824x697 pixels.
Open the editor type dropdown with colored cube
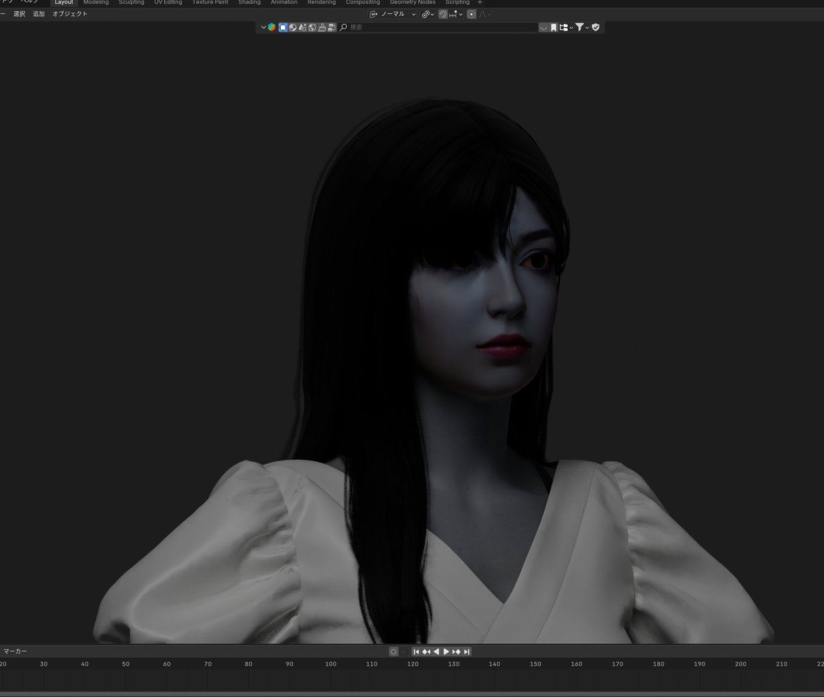click(x=268, y=27)
